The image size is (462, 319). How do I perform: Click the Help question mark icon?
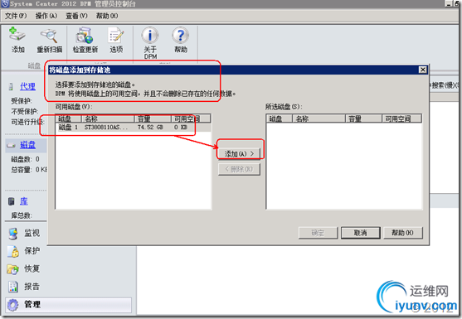coord(180,36)
